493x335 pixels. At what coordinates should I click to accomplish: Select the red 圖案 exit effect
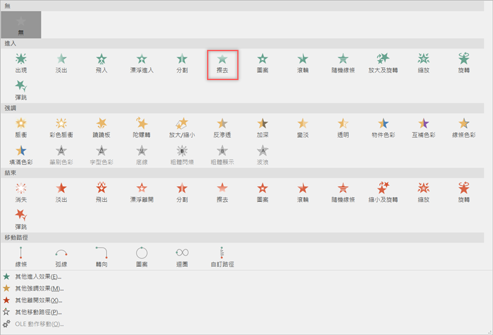[x=263, y=192]
